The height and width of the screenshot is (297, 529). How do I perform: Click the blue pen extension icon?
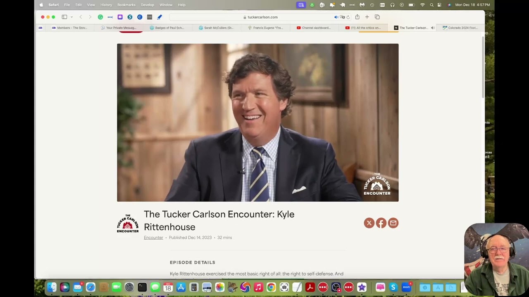tap(160, 17)
